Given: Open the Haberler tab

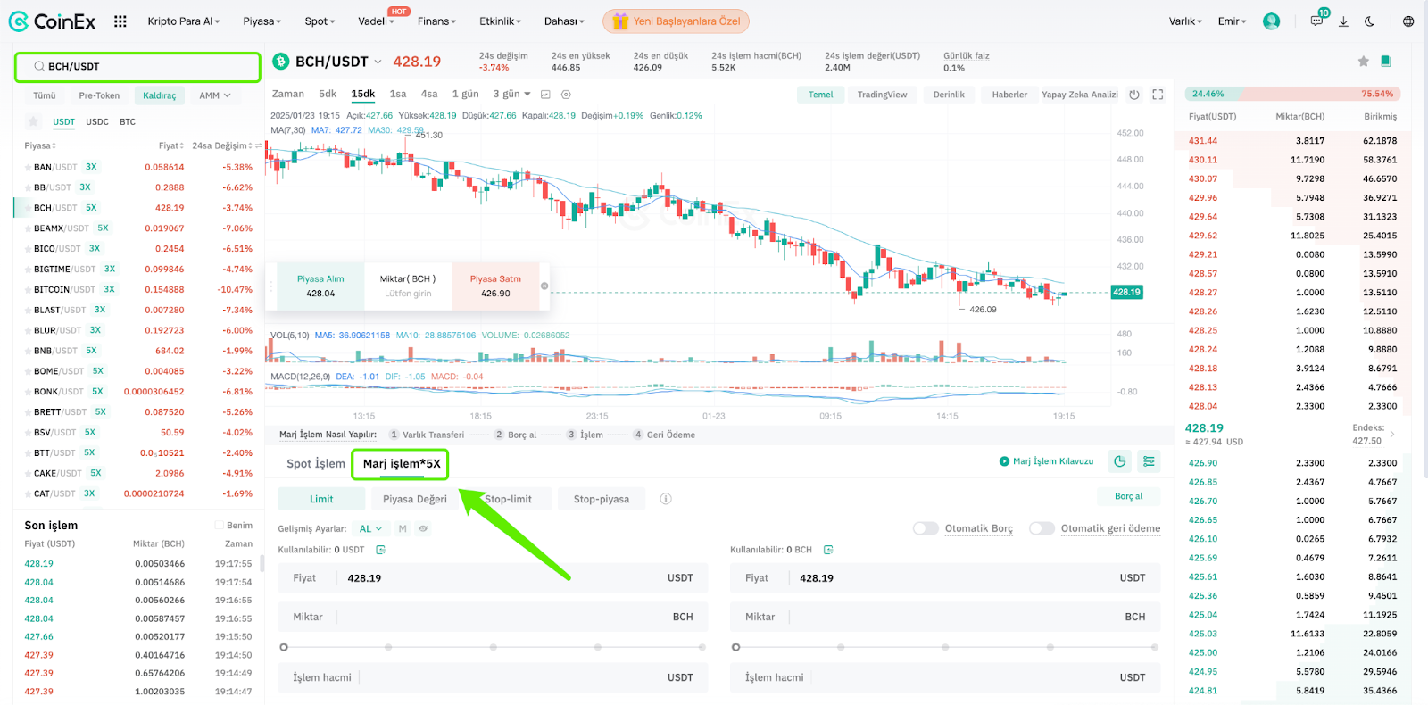Looking at the screenshot, I should pyautogui.click(x=1009, y=95).
